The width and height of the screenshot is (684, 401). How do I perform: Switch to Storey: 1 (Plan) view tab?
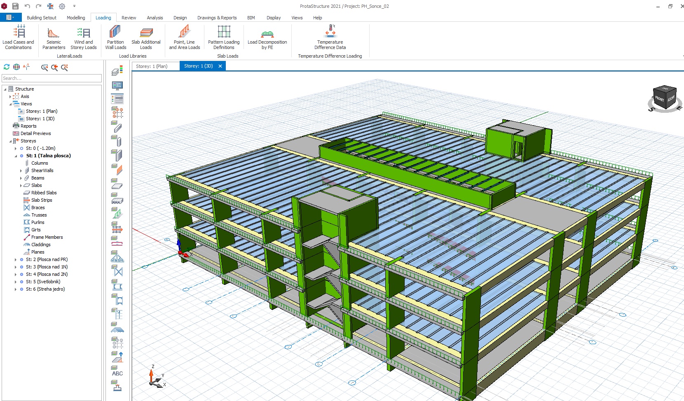click(152, 66)
